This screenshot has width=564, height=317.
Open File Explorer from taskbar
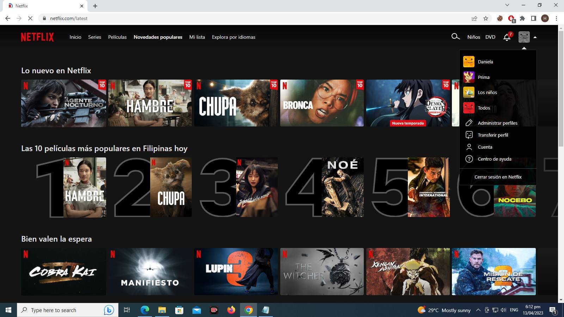162,310
